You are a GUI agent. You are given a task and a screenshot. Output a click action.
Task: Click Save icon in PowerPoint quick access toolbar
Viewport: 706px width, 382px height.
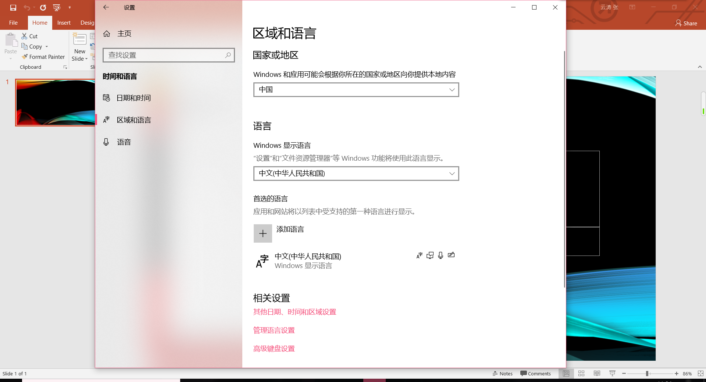13,7
